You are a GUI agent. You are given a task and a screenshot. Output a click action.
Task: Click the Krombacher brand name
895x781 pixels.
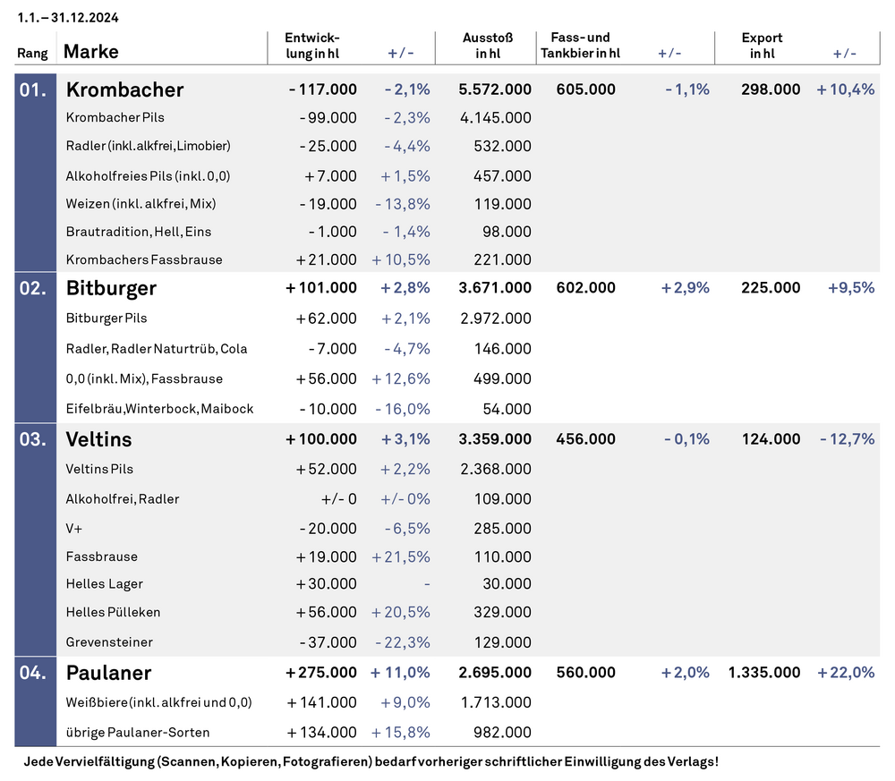coord(124,89)
